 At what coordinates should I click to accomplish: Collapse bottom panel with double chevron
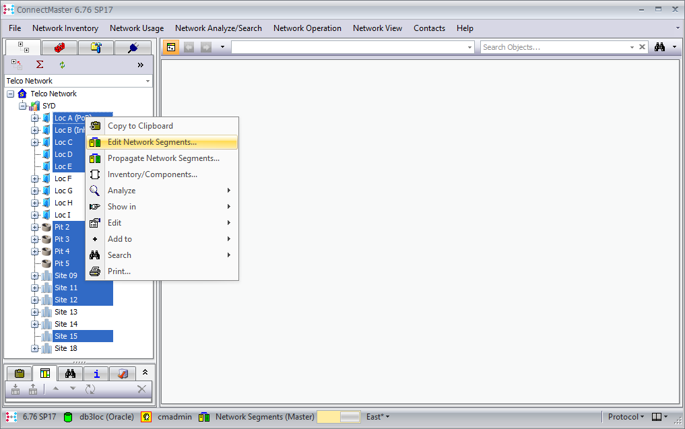145,372
